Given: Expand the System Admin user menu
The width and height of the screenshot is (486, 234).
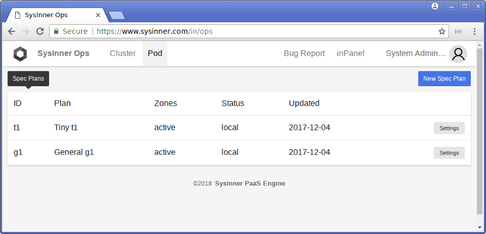Looking at the screenshot, I should tap(416, 53).
